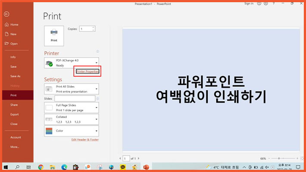
Task: Open KakaoTalk from the taskbar
Action: pos(123,167)
